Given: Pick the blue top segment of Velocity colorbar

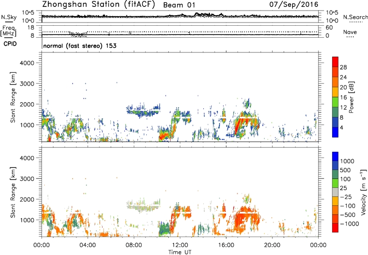Looking at the screenshot, I should pyautogui.click(x=335, y=156).
